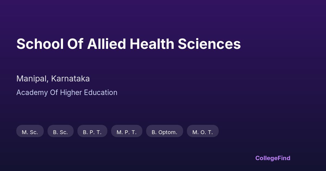326x171 pixels.
Task: Click the B. P. T. course chip
Action: 92,132
